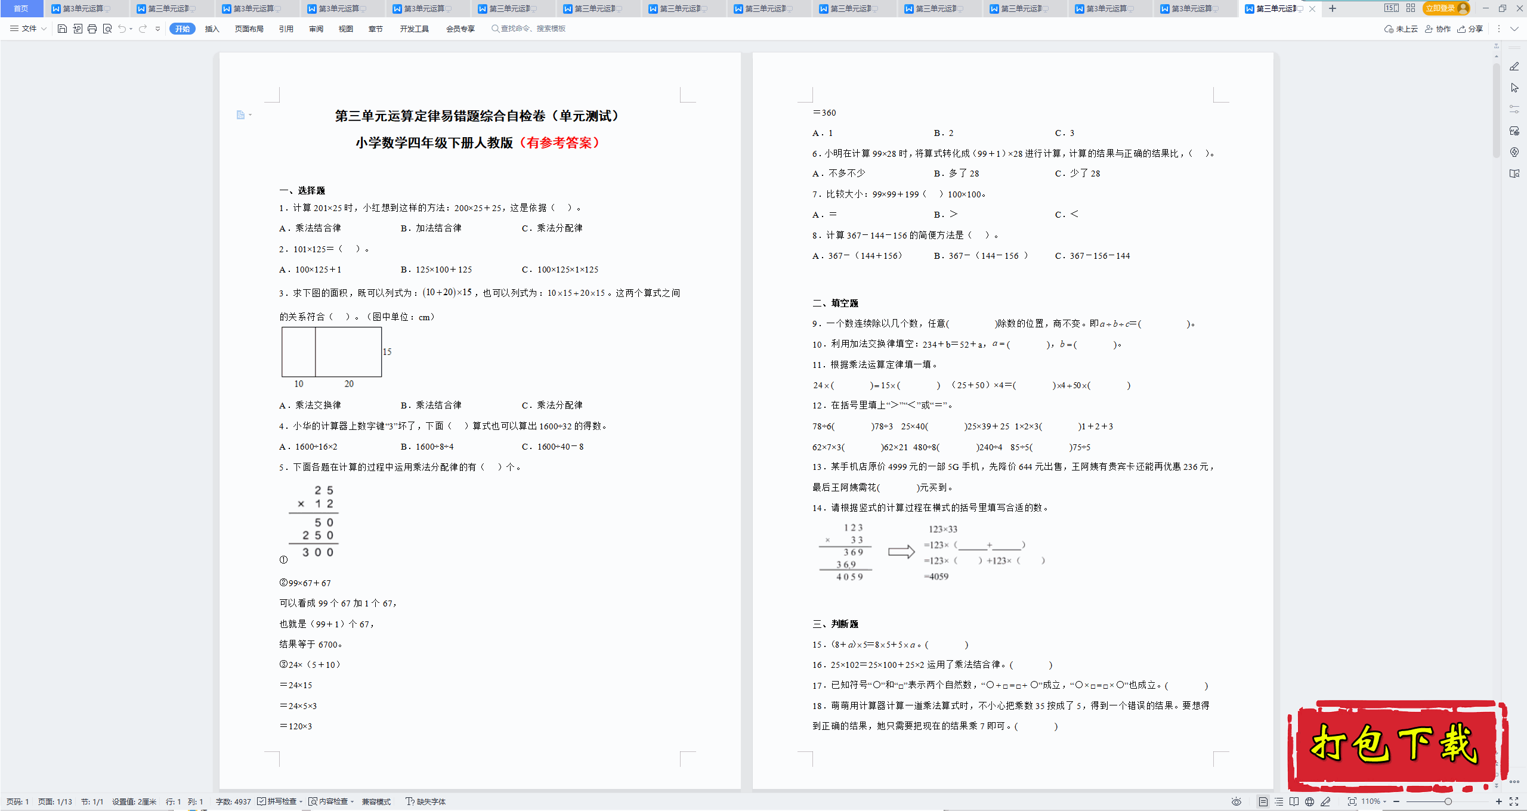Open the app grid icon
The image size is (1527, 811).
[x=1411, y=8]
